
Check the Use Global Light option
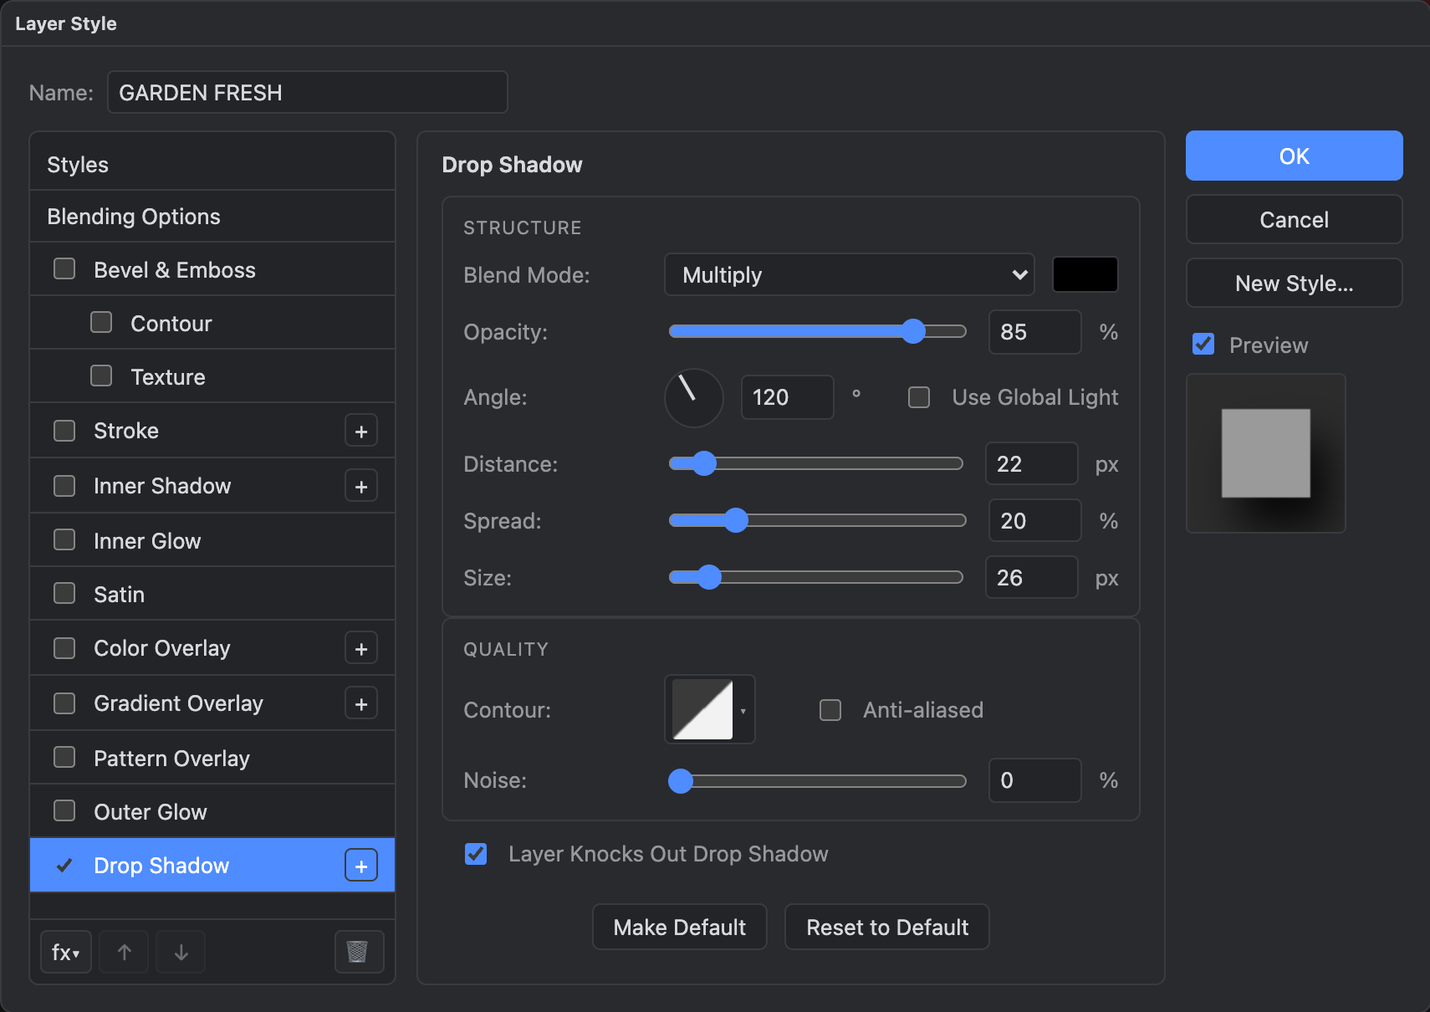coord(919,397)
